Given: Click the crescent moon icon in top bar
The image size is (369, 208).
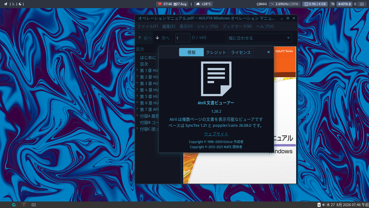Looking at the screenshot, I should [20, 4].
